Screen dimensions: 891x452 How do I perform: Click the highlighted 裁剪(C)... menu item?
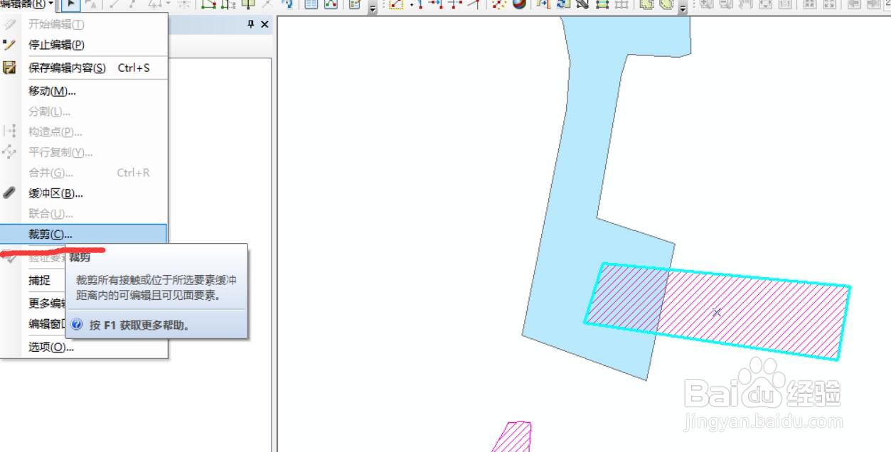tap(84, 234)
